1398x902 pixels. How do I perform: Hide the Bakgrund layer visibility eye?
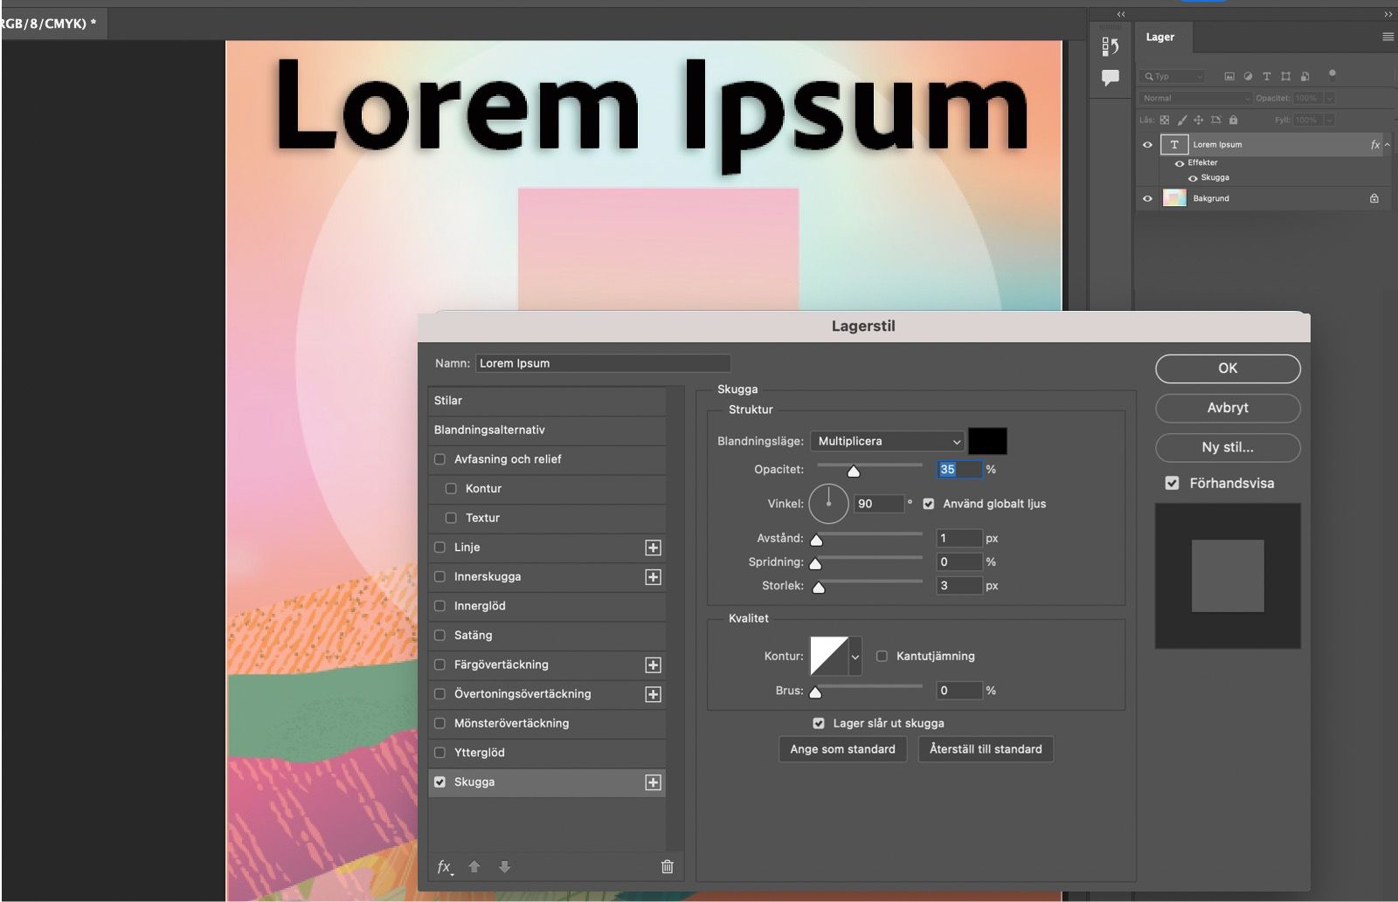pyautogui.click(x=1147, y=198)
